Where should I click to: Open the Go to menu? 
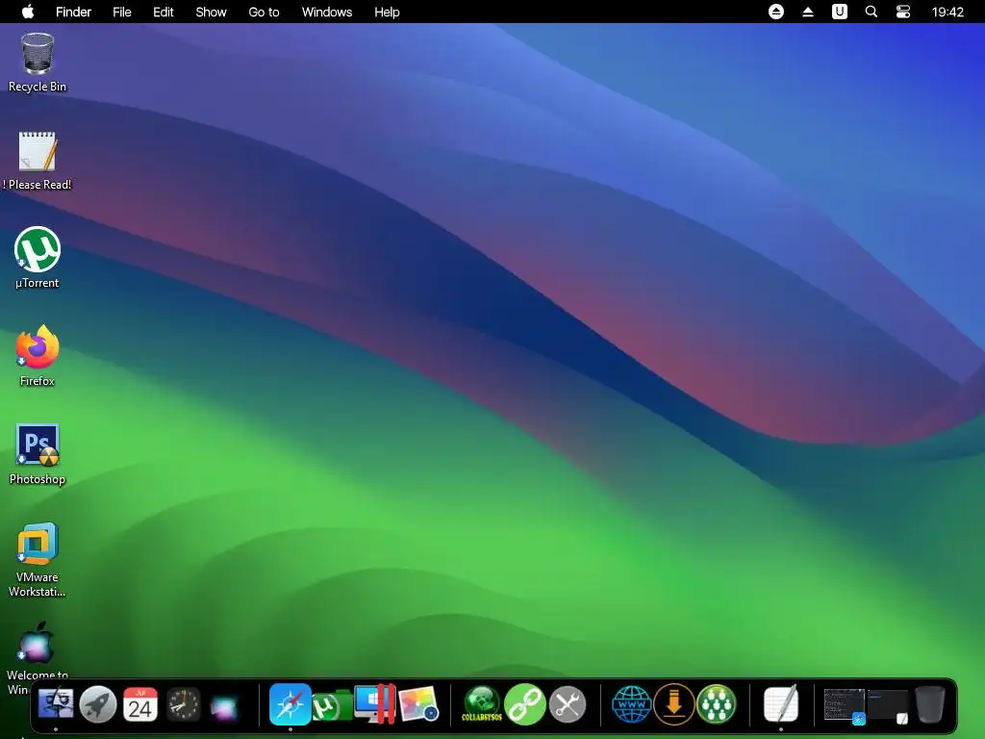coord(264,12)
